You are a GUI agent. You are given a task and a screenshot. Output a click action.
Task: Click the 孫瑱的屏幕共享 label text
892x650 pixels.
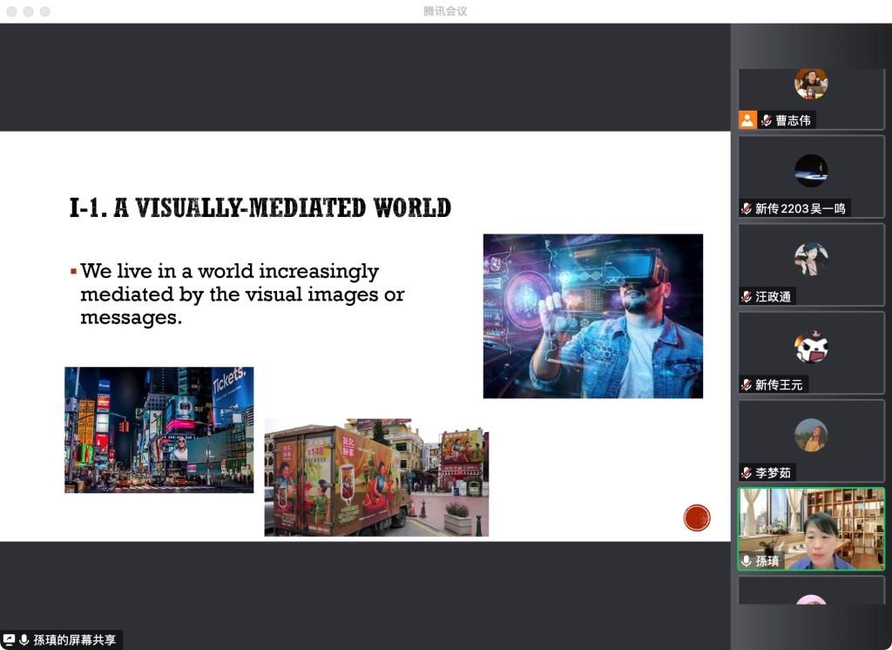75,640
